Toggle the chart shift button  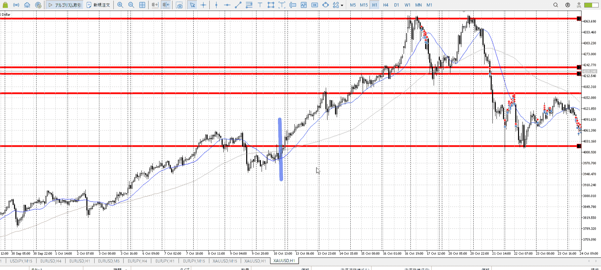[x=166, y=5]
